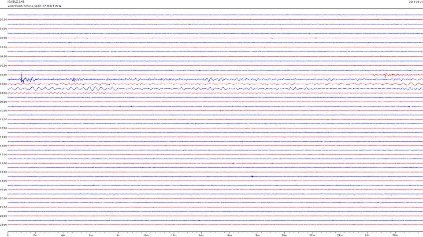Viewport: 423px width, 237px height.
Task: Click the 0 tick label on the minute axis
Action: (x=8, y=235)
